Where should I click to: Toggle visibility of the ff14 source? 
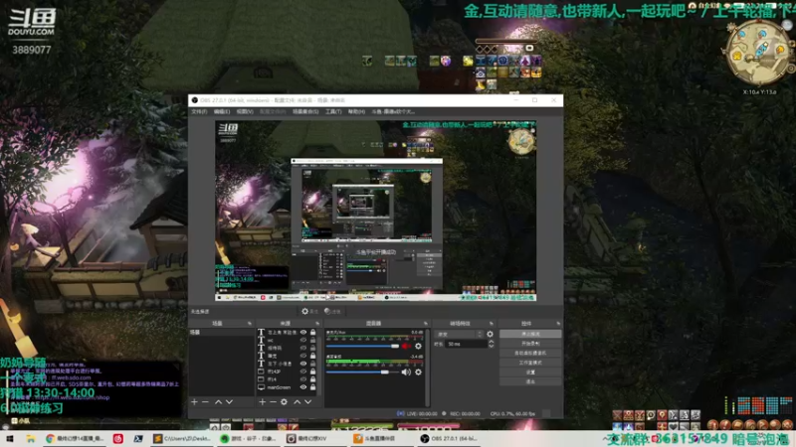click(x=303, y=379)
